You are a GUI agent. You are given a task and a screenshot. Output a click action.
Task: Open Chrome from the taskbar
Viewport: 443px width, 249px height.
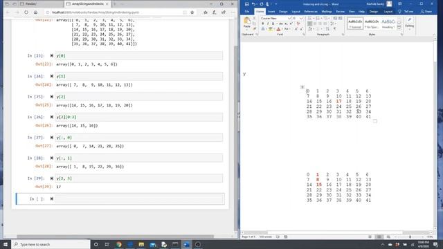[118, 244]
